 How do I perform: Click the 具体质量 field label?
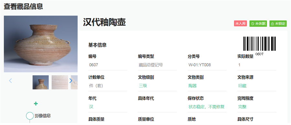point(96,119)
